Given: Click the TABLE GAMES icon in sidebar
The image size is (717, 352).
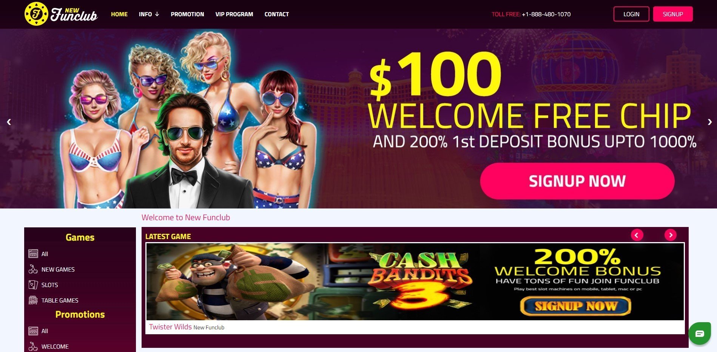Looking at the screenshot, I should coord(33,300).
